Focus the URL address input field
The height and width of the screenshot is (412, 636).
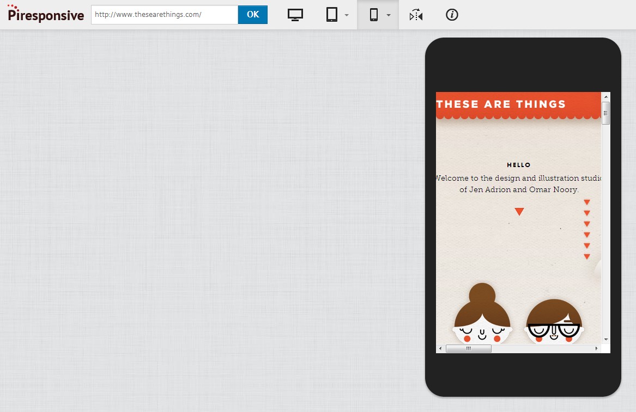164,15
